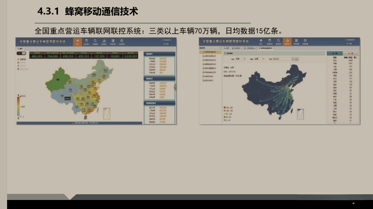Select the highlighted teal tab above the province table
Screen dimensions: 373x209
[335, 53]
